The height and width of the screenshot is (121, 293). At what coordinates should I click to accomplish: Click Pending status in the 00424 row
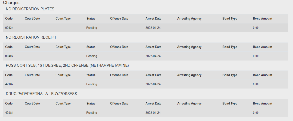point(92,28)
